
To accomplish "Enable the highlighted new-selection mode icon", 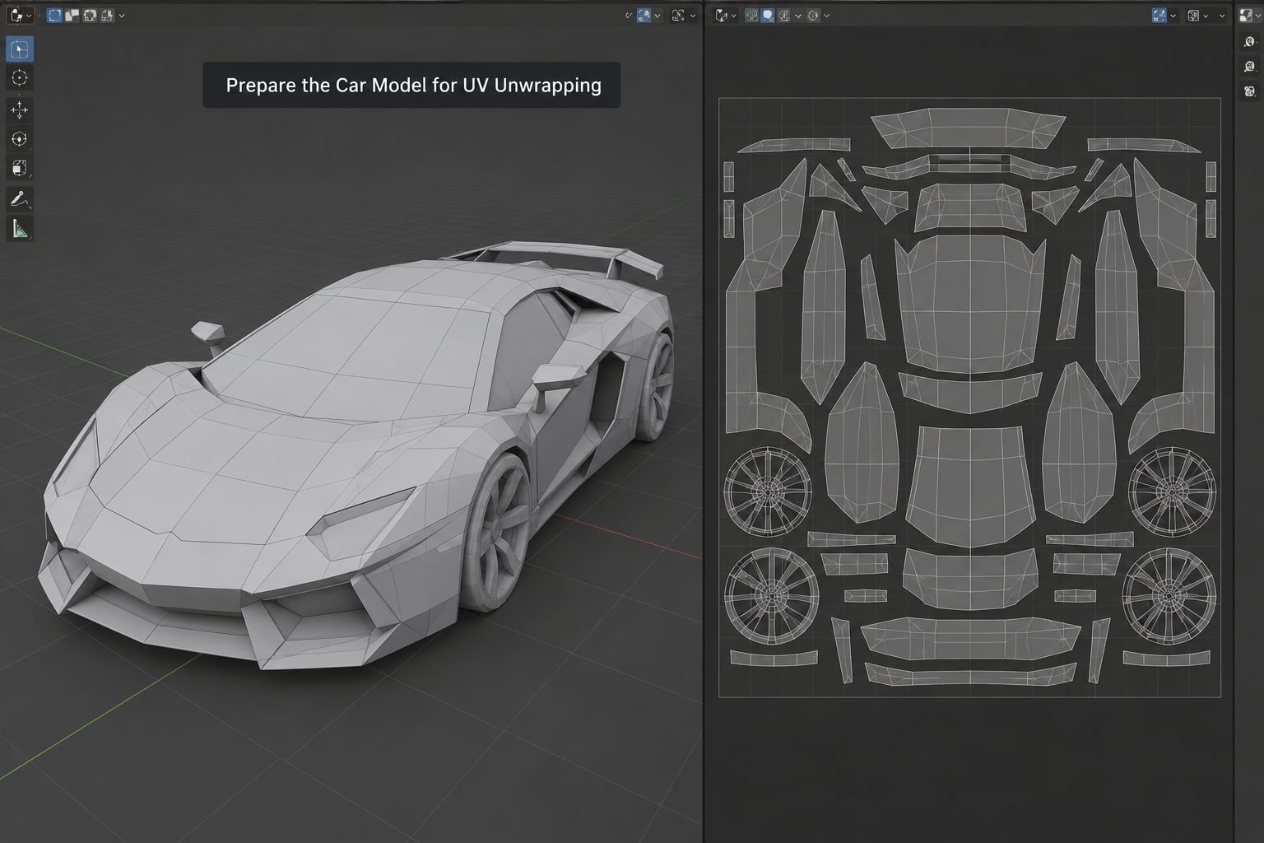I will [x=54, y=15].
